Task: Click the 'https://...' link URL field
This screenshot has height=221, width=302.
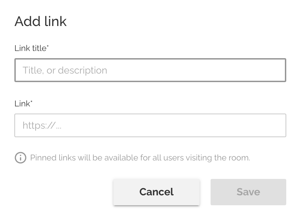Action: pos(150,125)
